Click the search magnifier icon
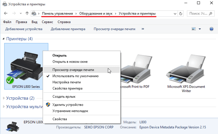The height and width of the screenshot is (134, 218). [x=211, y=14]
